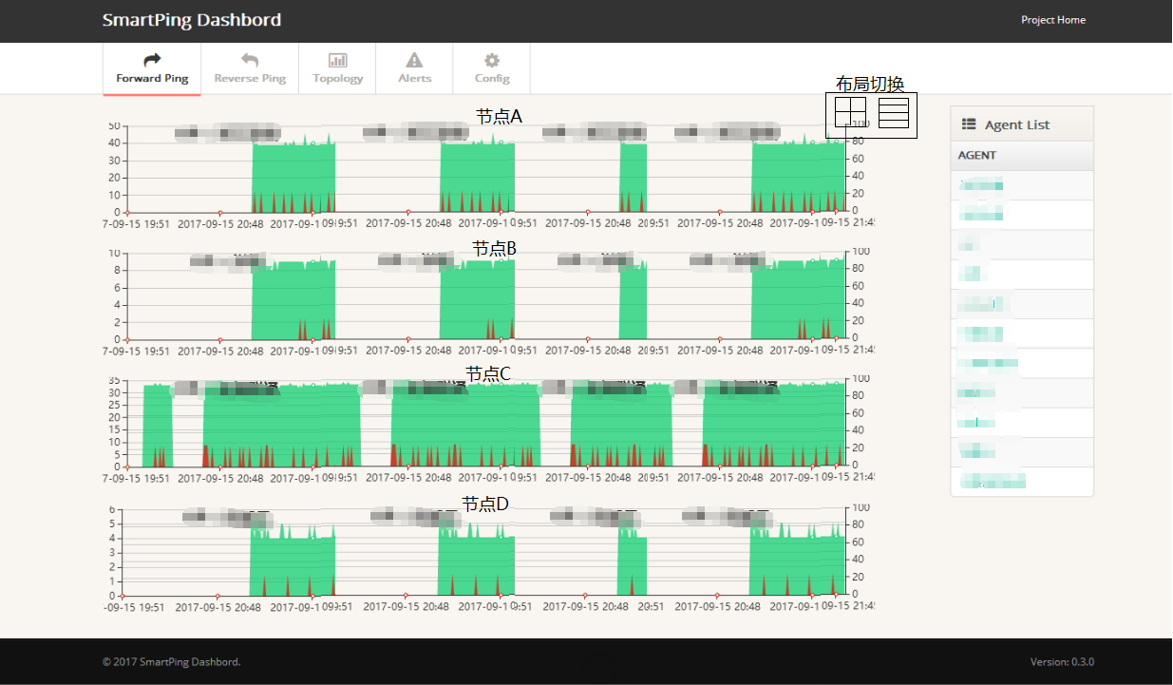Open the Config tab
Screen dimensions: 1173x685
coord(492,67)
